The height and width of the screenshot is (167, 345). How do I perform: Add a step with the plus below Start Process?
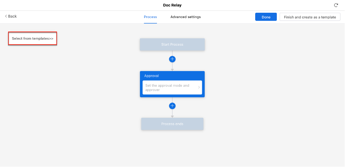[172, 59]
